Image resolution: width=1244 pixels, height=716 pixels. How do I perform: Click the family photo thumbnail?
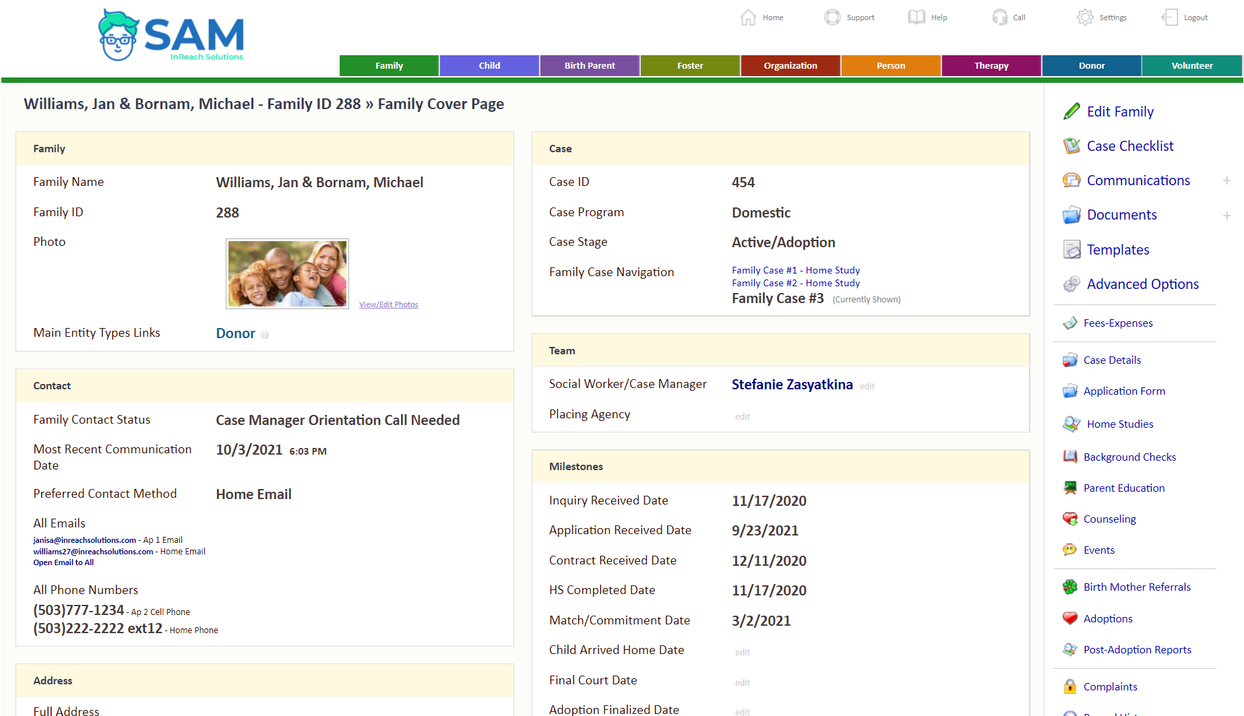point(288,273)
